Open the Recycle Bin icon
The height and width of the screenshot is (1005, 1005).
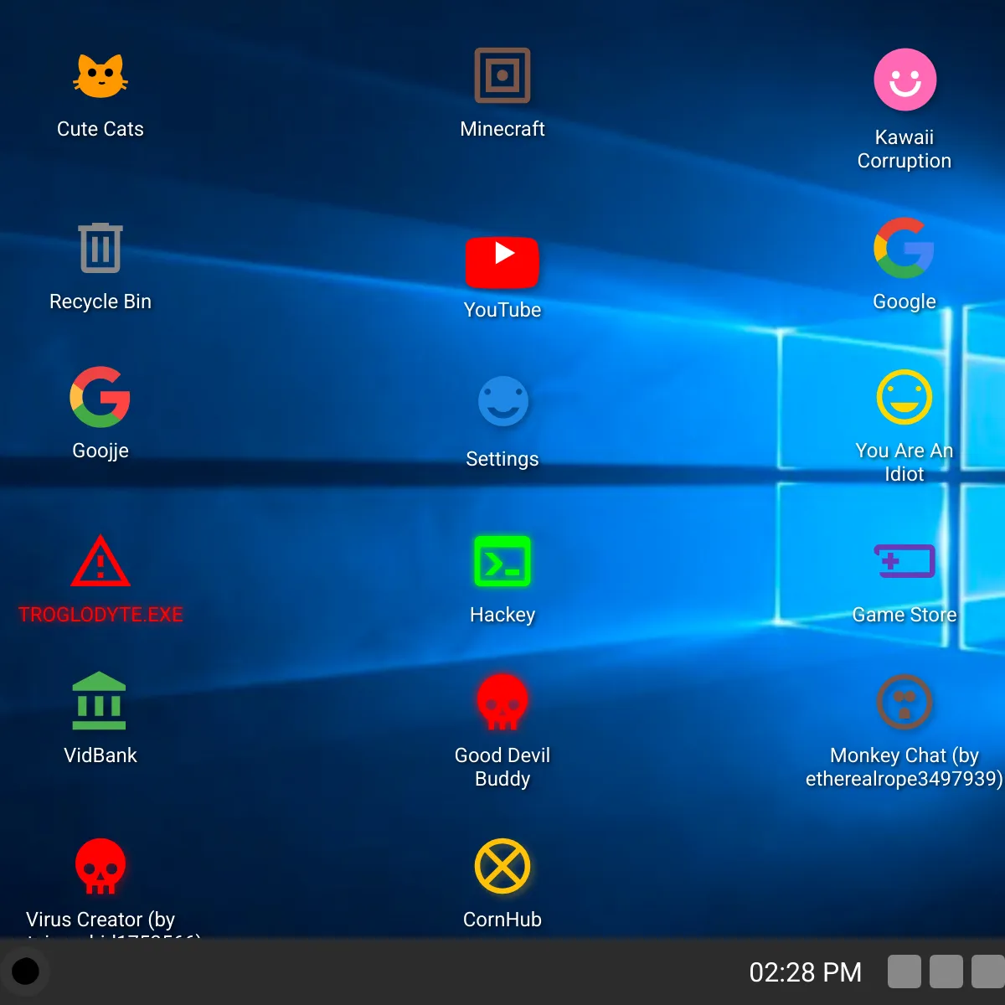(100, 248)
